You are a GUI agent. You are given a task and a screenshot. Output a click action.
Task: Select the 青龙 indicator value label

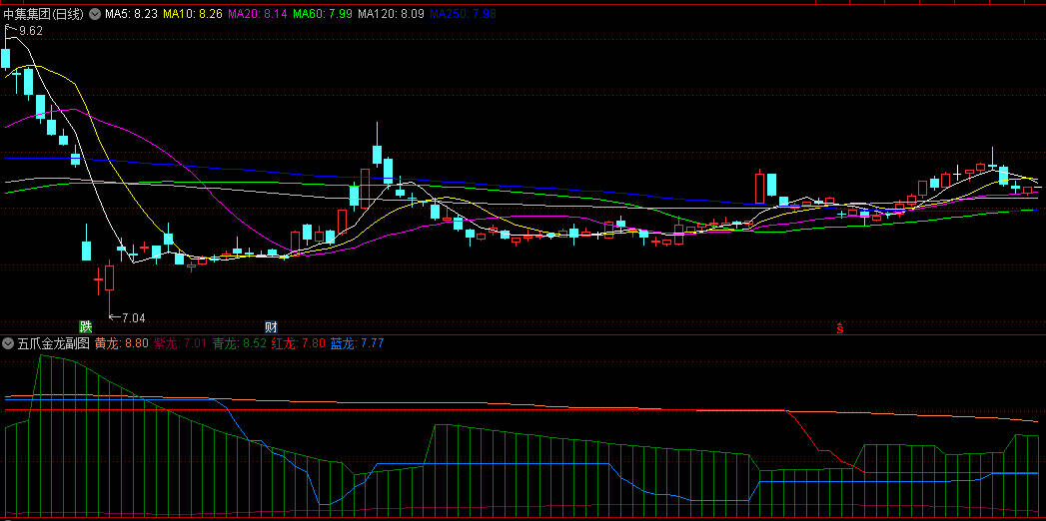pyautogui.click(x=239, y=343)
